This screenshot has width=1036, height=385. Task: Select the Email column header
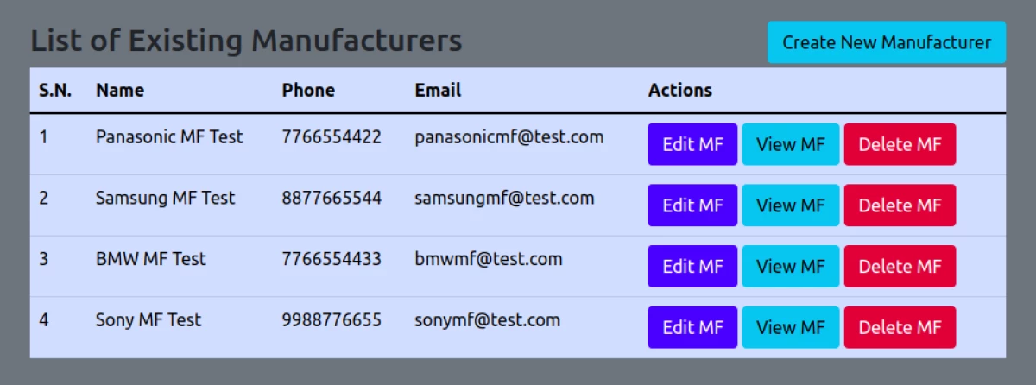[438, 90]
